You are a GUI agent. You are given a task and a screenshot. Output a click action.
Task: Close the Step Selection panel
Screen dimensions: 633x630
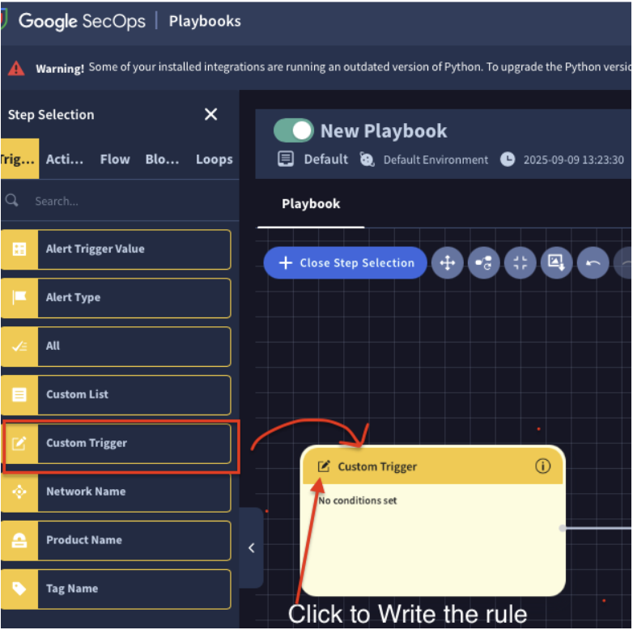[211, 114]
